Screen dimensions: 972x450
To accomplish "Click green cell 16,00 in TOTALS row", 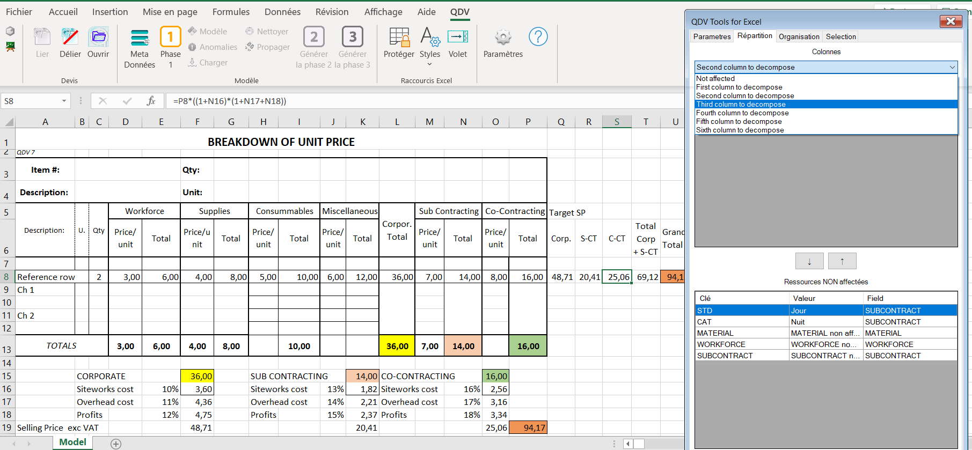I will coord(528,346).
